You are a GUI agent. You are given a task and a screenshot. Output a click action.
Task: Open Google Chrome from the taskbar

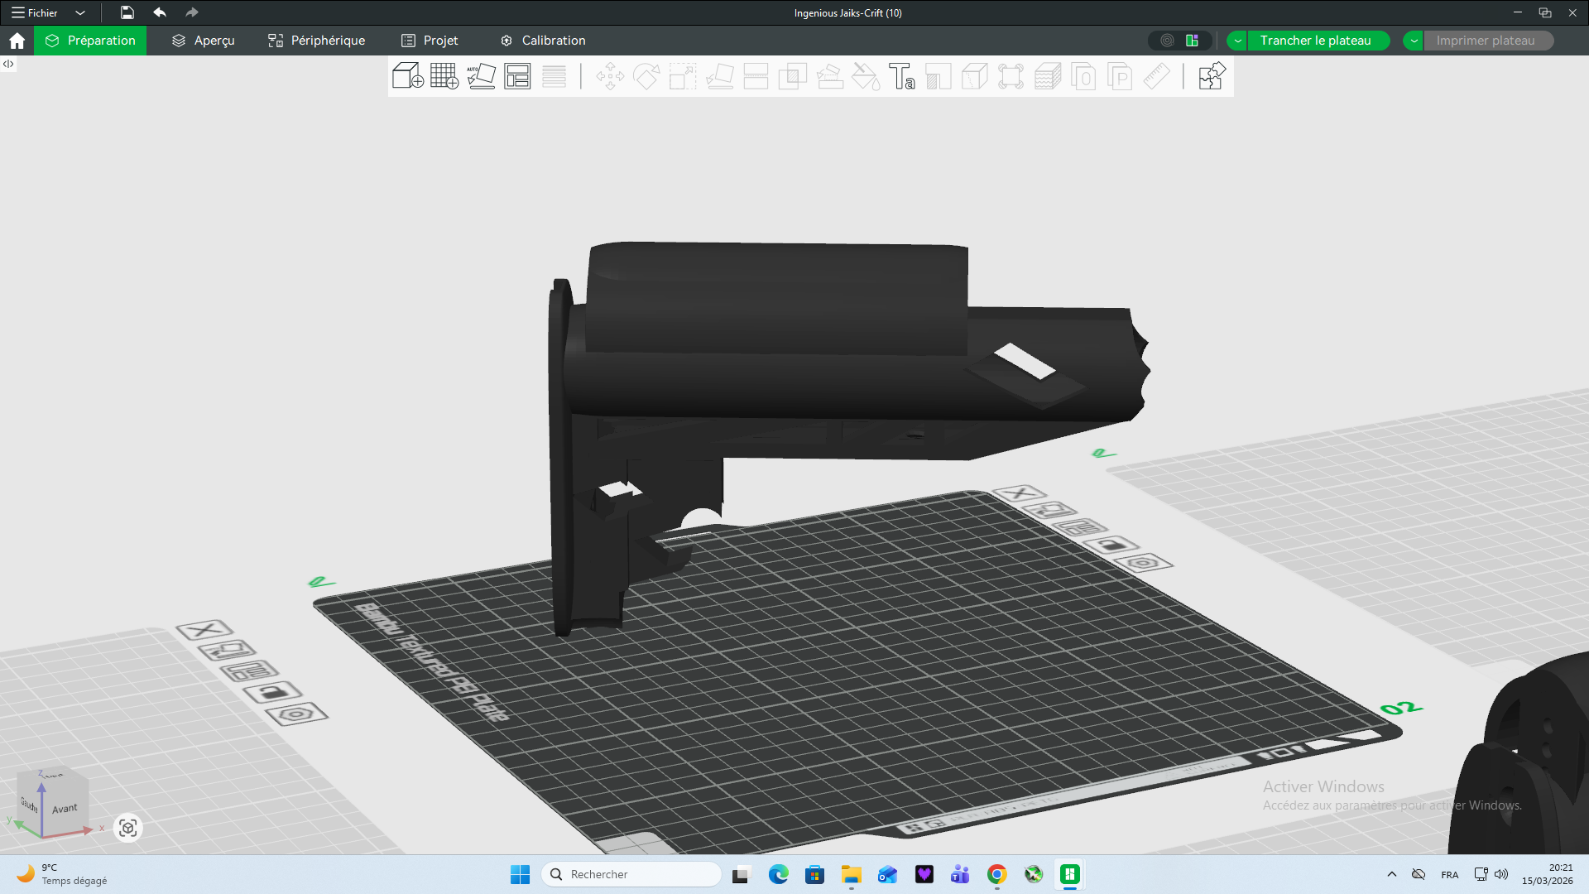point(997,874)
